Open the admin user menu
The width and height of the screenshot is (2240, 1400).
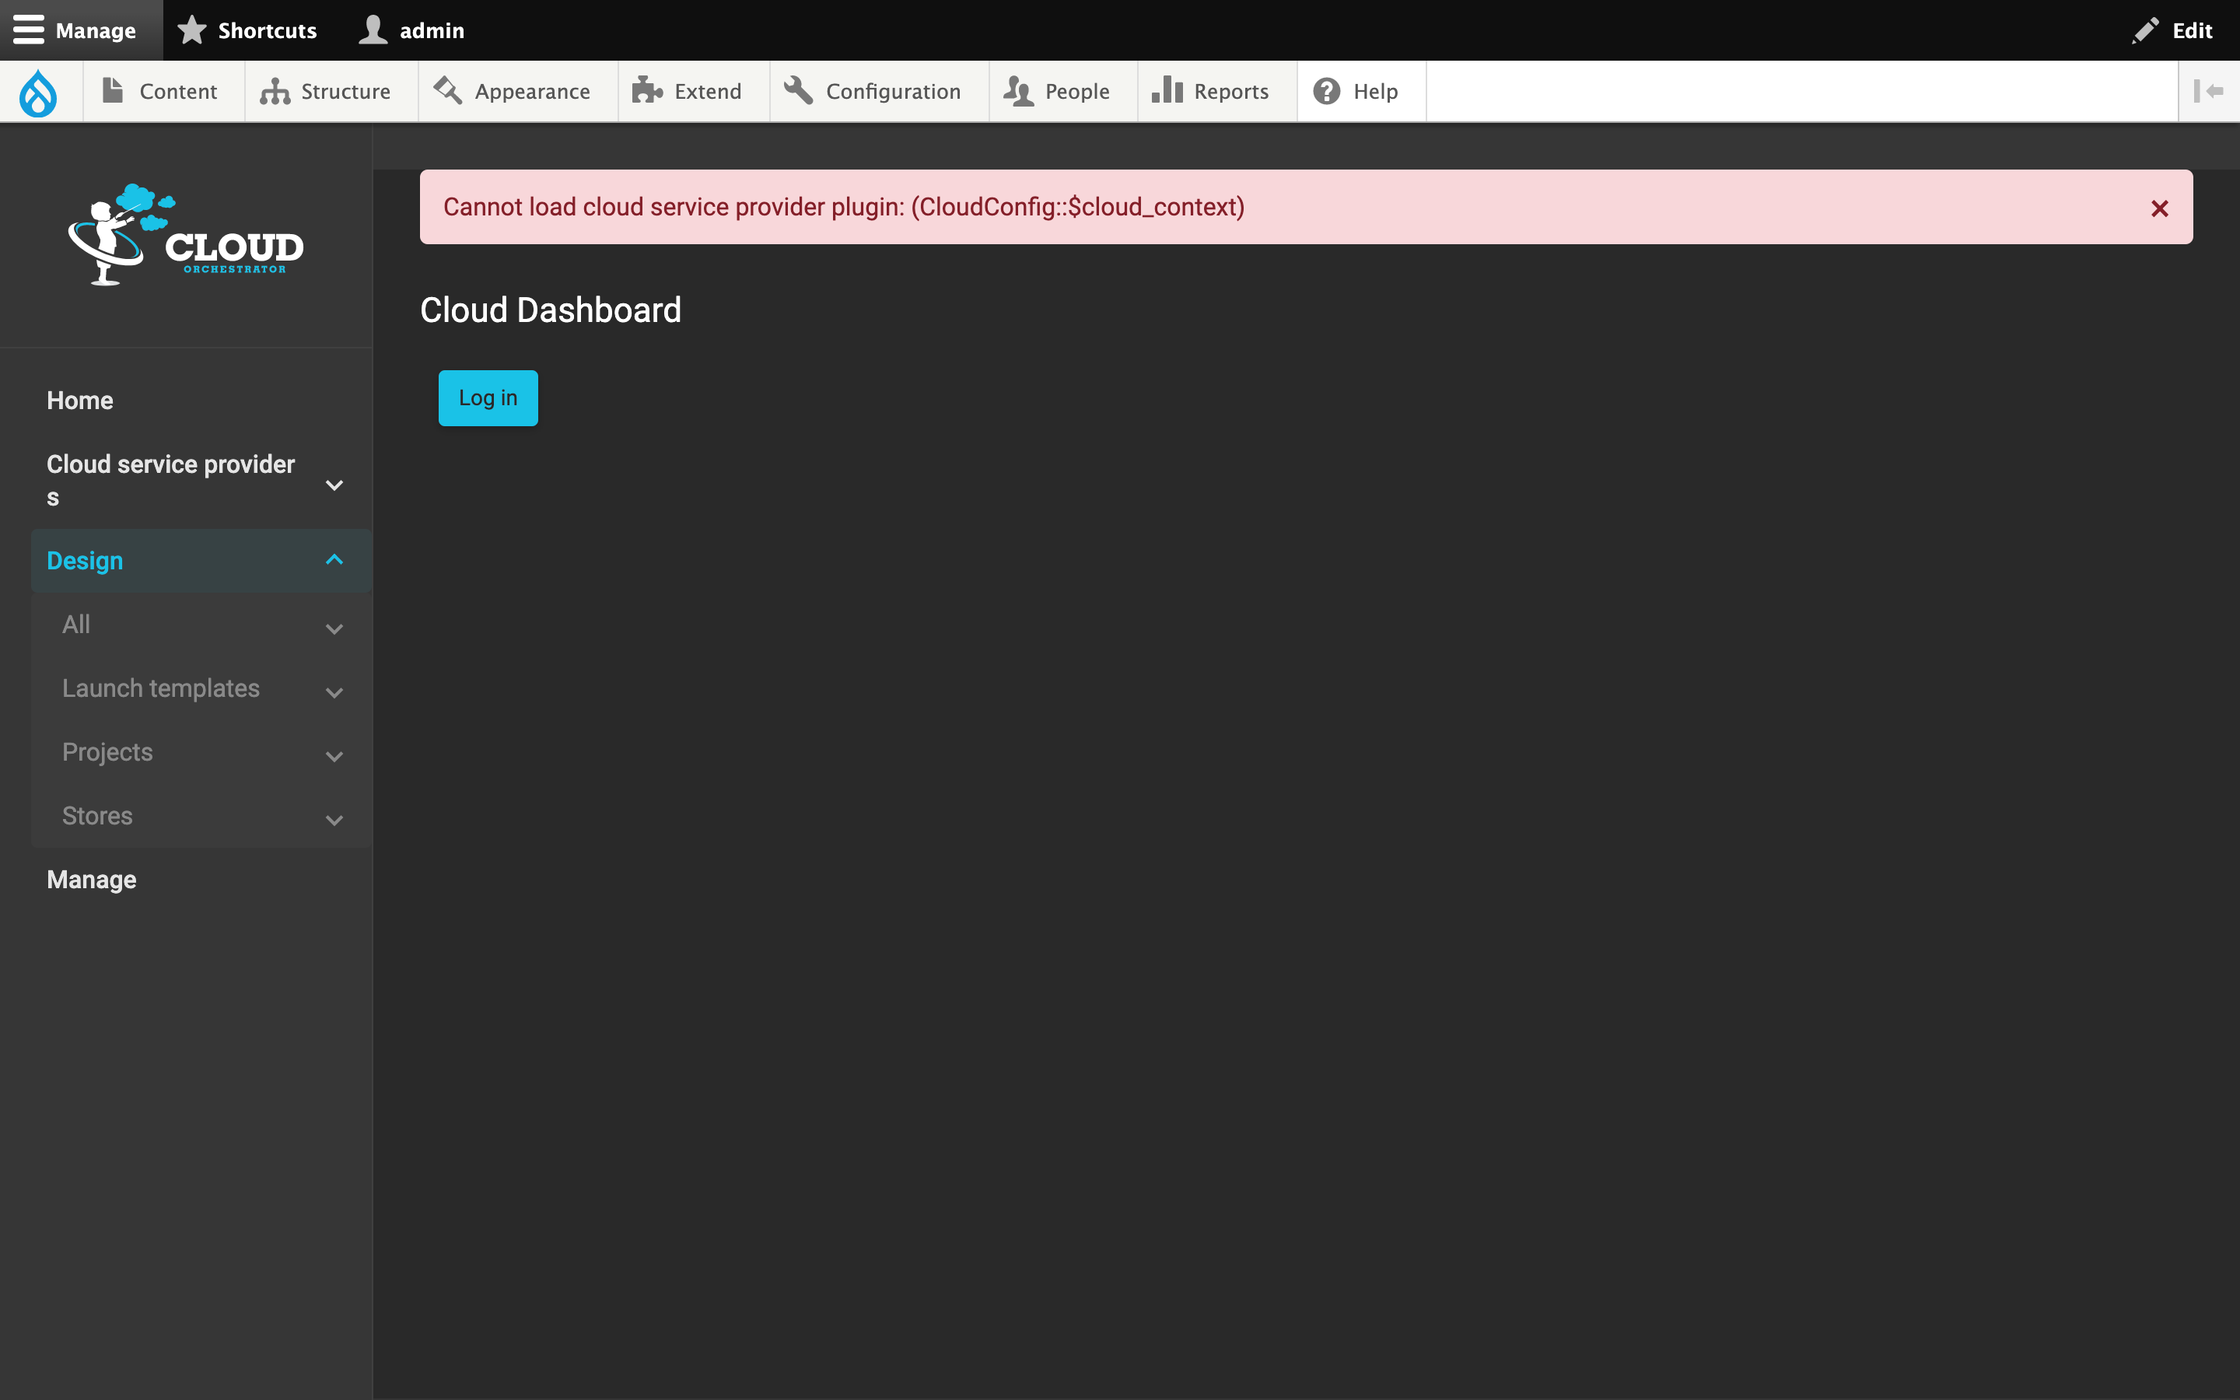pos(411,30)
